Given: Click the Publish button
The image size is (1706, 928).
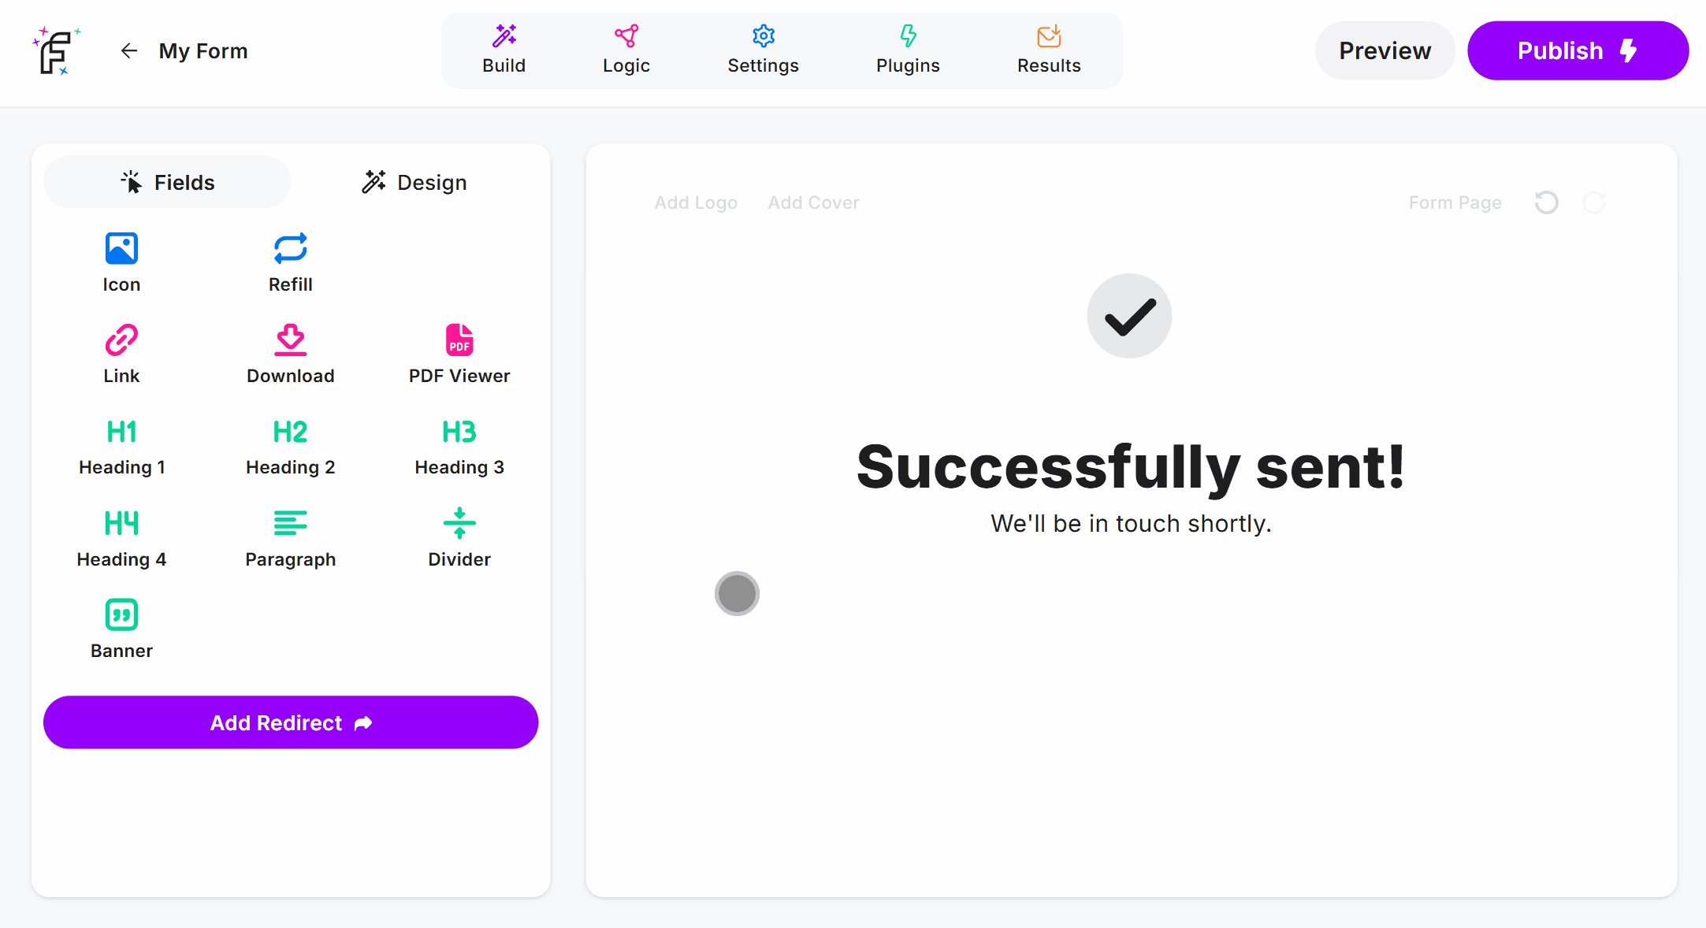Looking at the screenshot, I should point(1578,50).
